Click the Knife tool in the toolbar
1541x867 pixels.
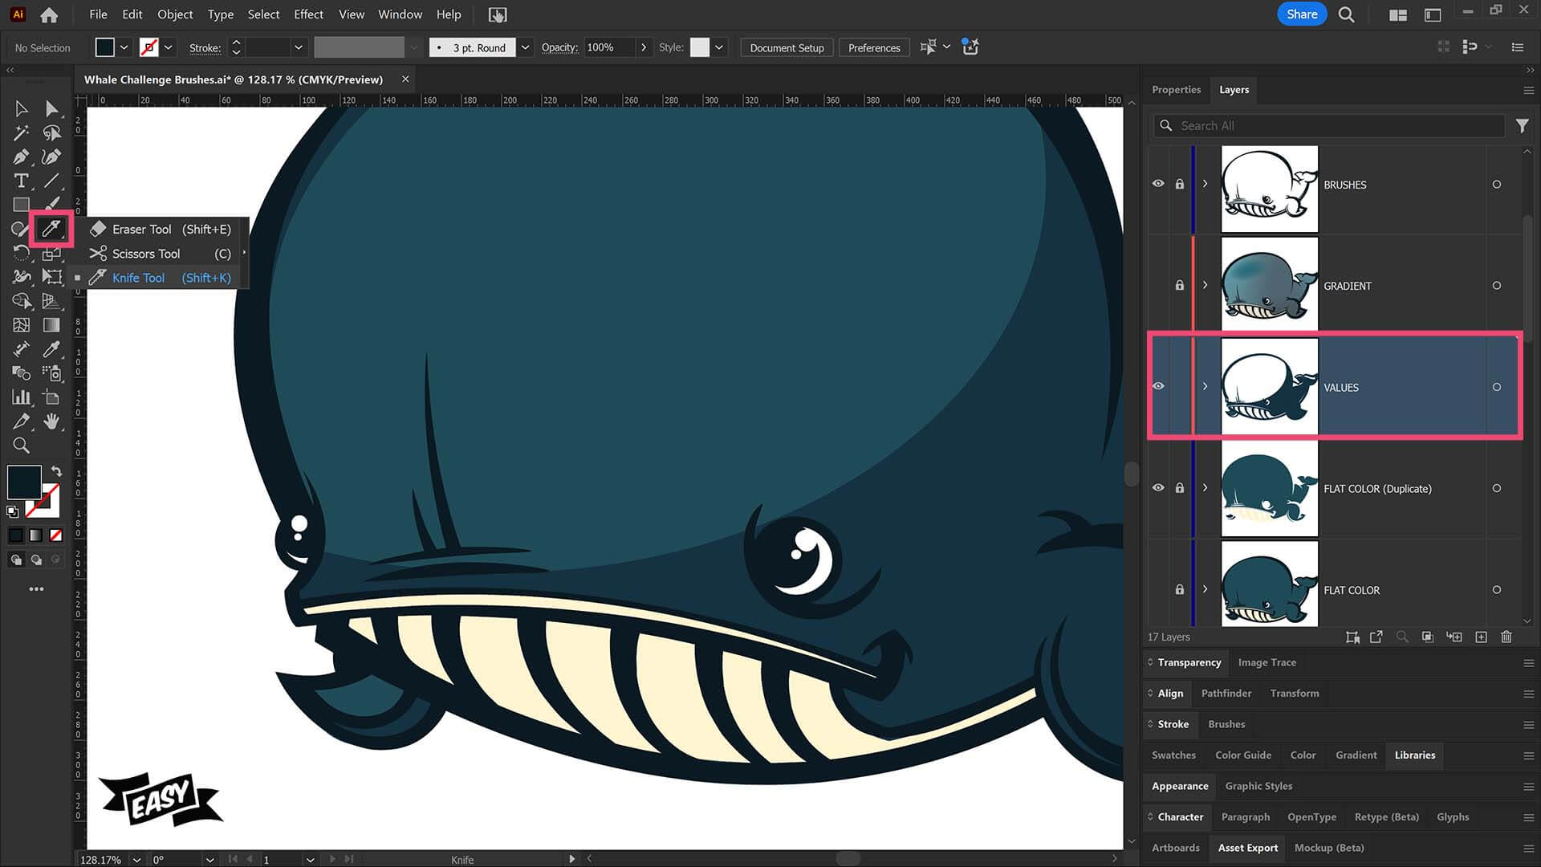(x=51, y=230)
